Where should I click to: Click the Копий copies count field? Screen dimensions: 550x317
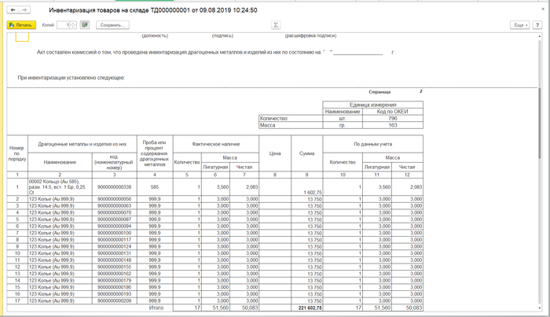63,25
